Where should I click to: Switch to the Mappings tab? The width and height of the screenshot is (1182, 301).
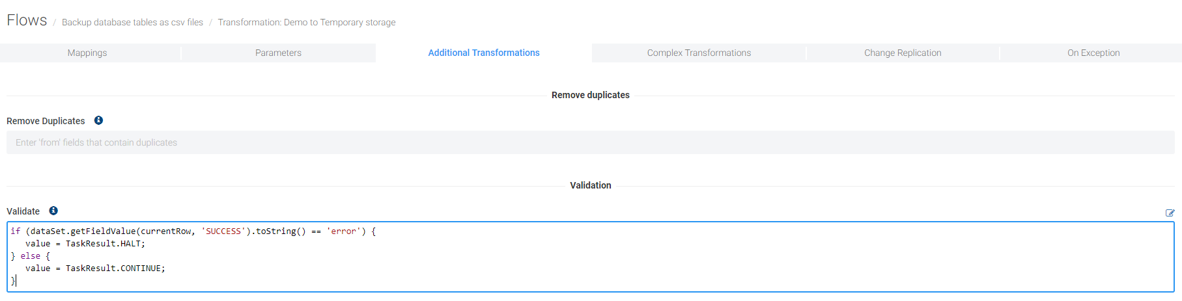click(87, 53)
